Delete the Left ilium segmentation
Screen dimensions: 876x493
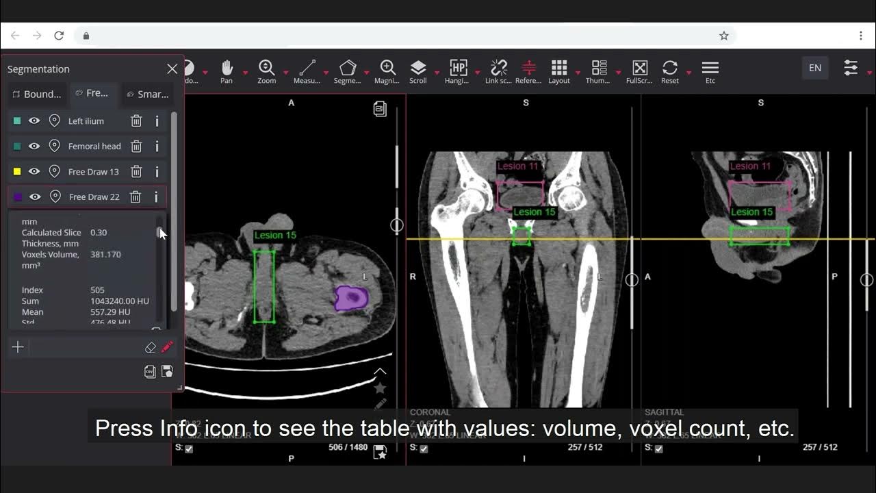click(136, 121)
